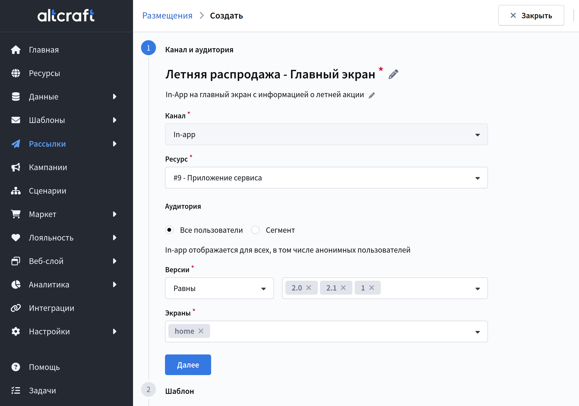
Task: Remove version tag 2.1
Action: point(343,288)
